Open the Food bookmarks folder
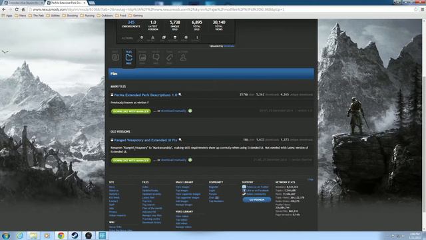 coord(121,15)
